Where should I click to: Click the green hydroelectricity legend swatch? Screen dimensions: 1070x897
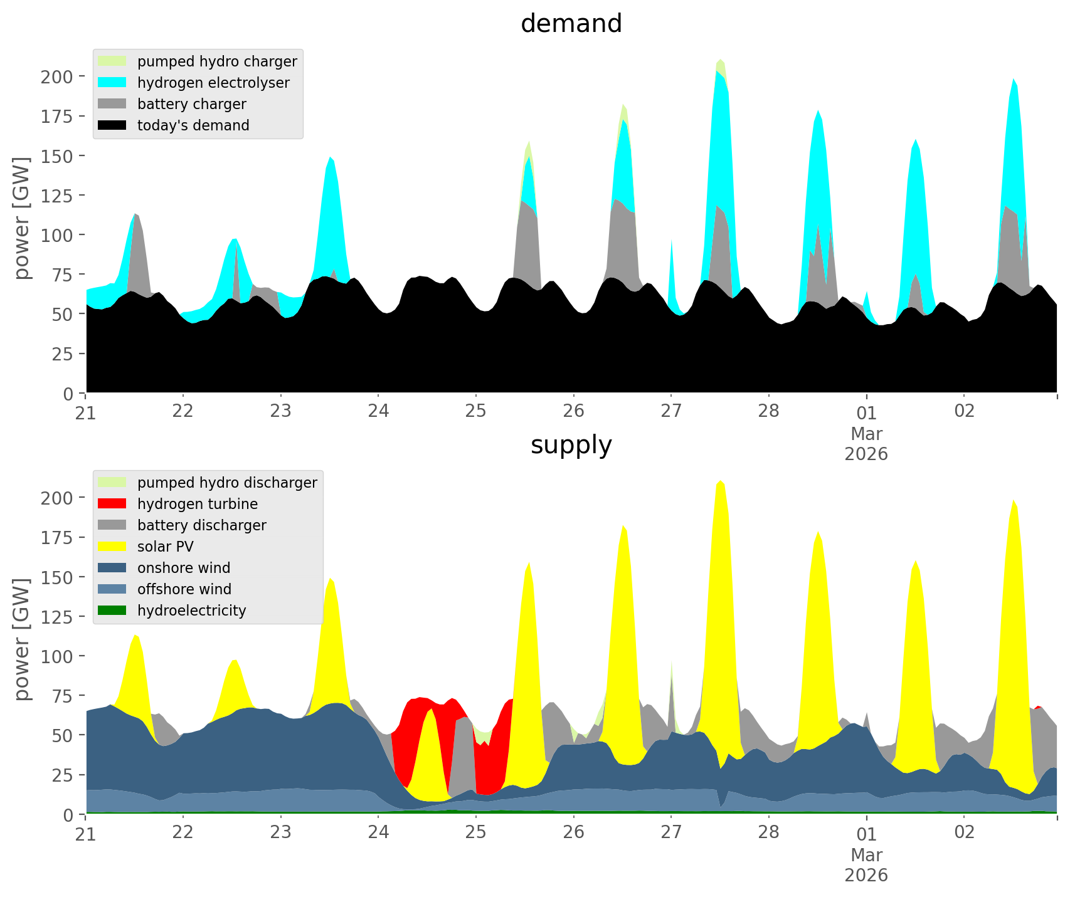(113, 611)
